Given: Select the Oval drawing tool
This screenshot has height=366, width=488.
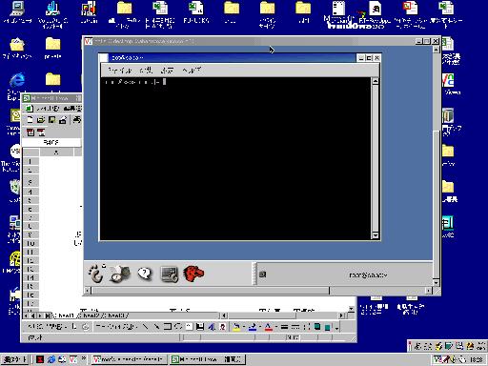Looking at the screenshot, I should (x=178, y=327).
